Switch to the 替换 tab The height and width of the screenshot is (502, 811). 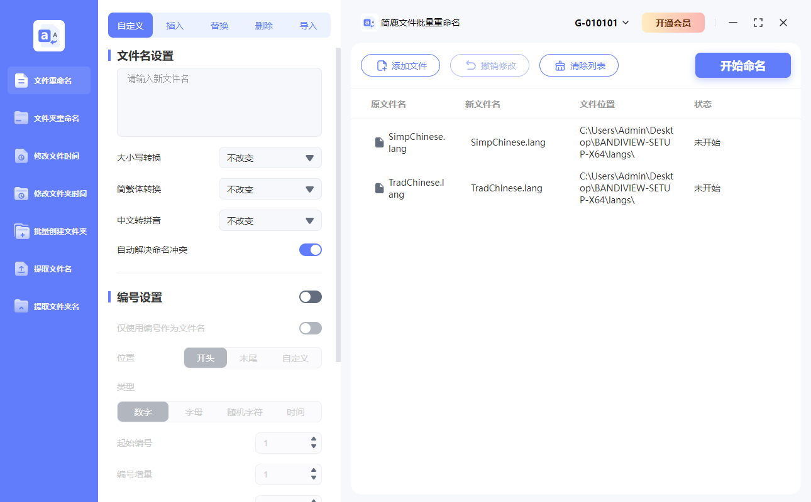coord(219,25)
